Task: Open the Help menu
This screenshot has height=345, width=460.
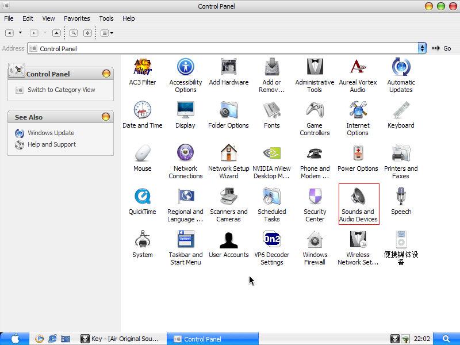Action: click(x=128, y=18)
